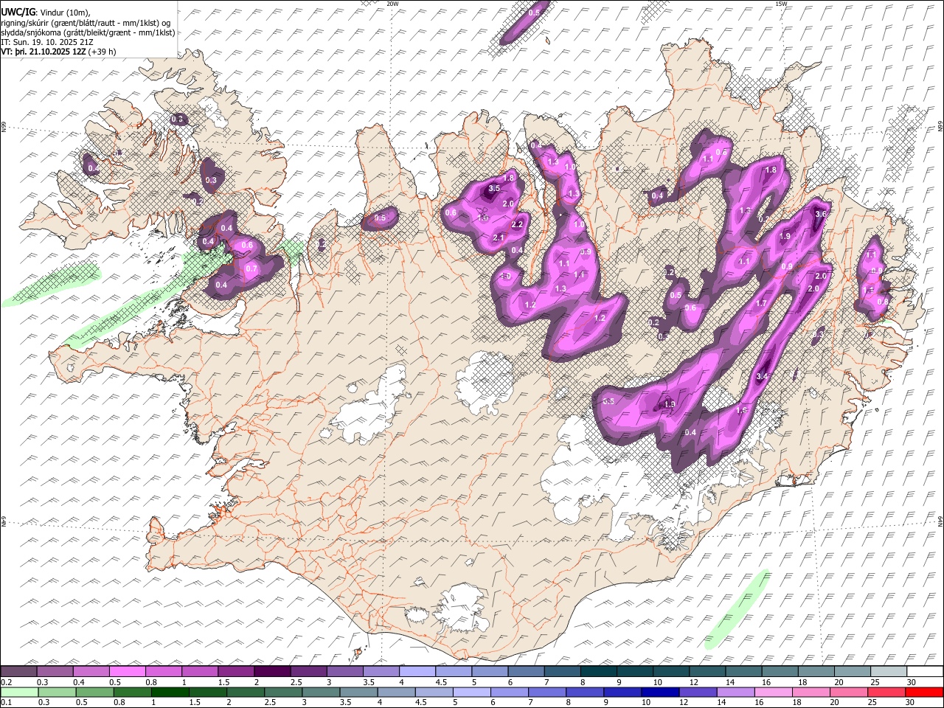
Task: Click the 2.2 snowfall value on the map
Action: [517, 224]
